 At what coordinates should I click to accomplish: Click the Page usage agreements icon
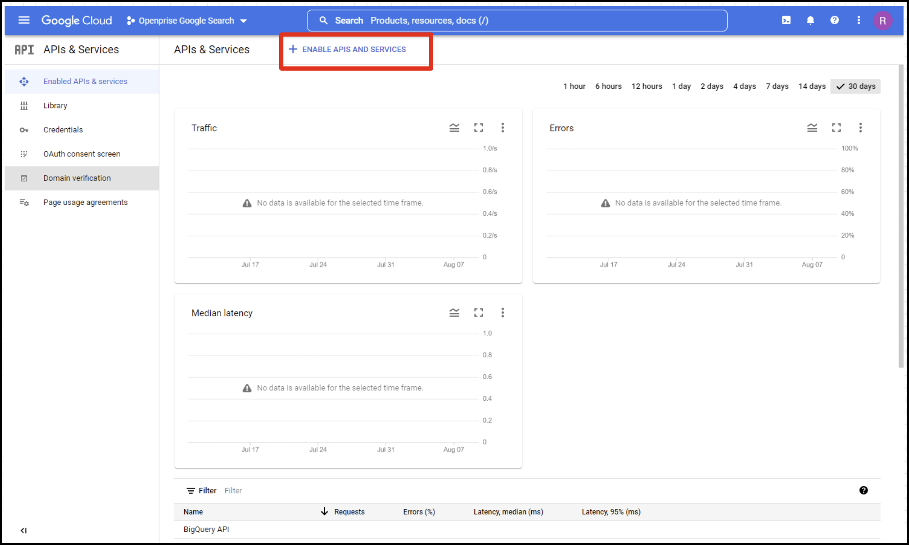24,202
